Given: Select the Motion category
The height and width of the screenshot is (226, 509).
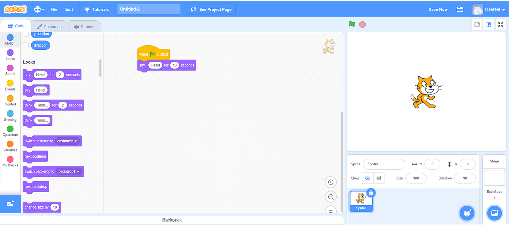Looking at the screenshot, I should click(10, 40).
